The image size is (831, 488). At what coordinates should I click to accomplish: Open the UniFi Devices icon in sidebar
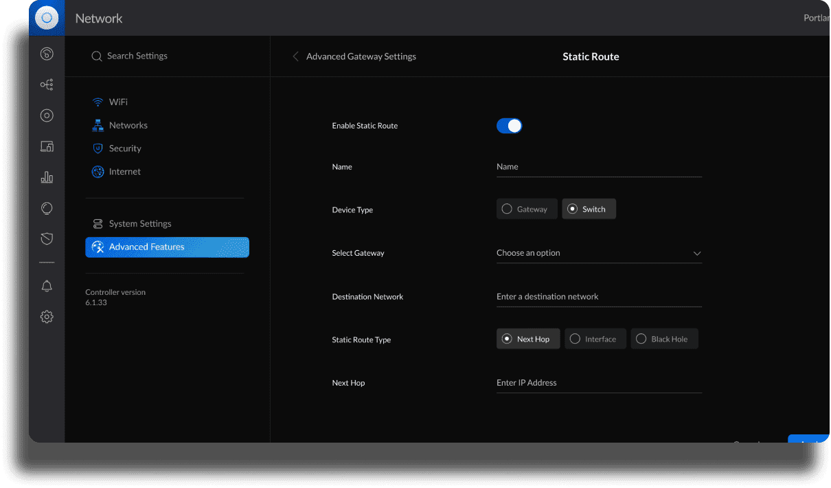click(47, 116)
